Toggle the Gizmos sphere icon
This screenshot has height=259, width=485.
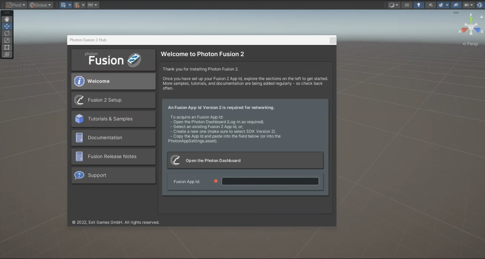[x=479, y=5]
